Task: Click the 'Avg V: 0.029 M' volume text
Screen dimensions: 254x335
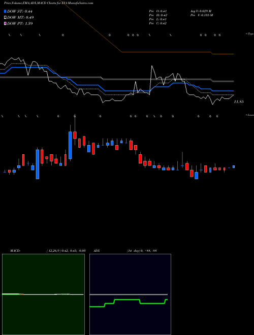Action: click(201, 11)
